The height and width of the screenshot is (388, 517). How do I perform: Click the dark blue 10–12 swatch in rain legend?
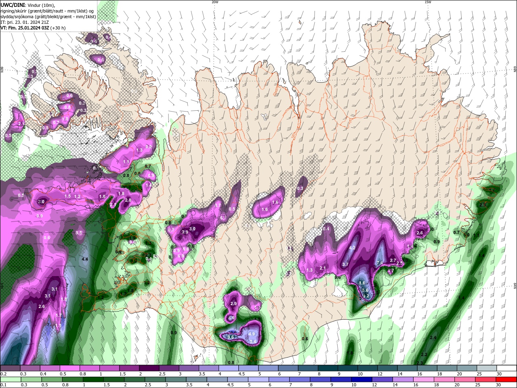coord(361,380)
